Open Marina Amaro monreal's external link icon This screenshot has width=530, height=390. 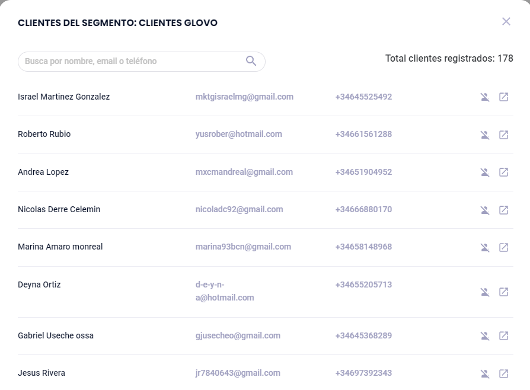point(503,247)
